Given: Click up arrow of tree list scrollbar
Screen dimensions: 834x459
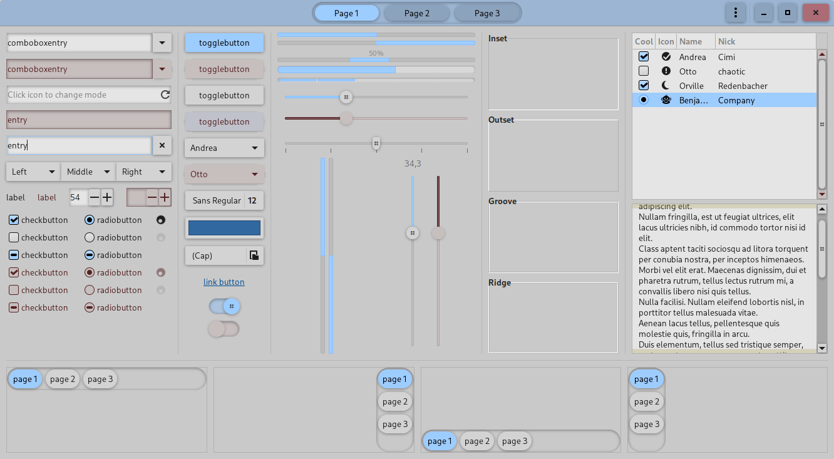Looking at the screenshot, I should coord(822,54).
